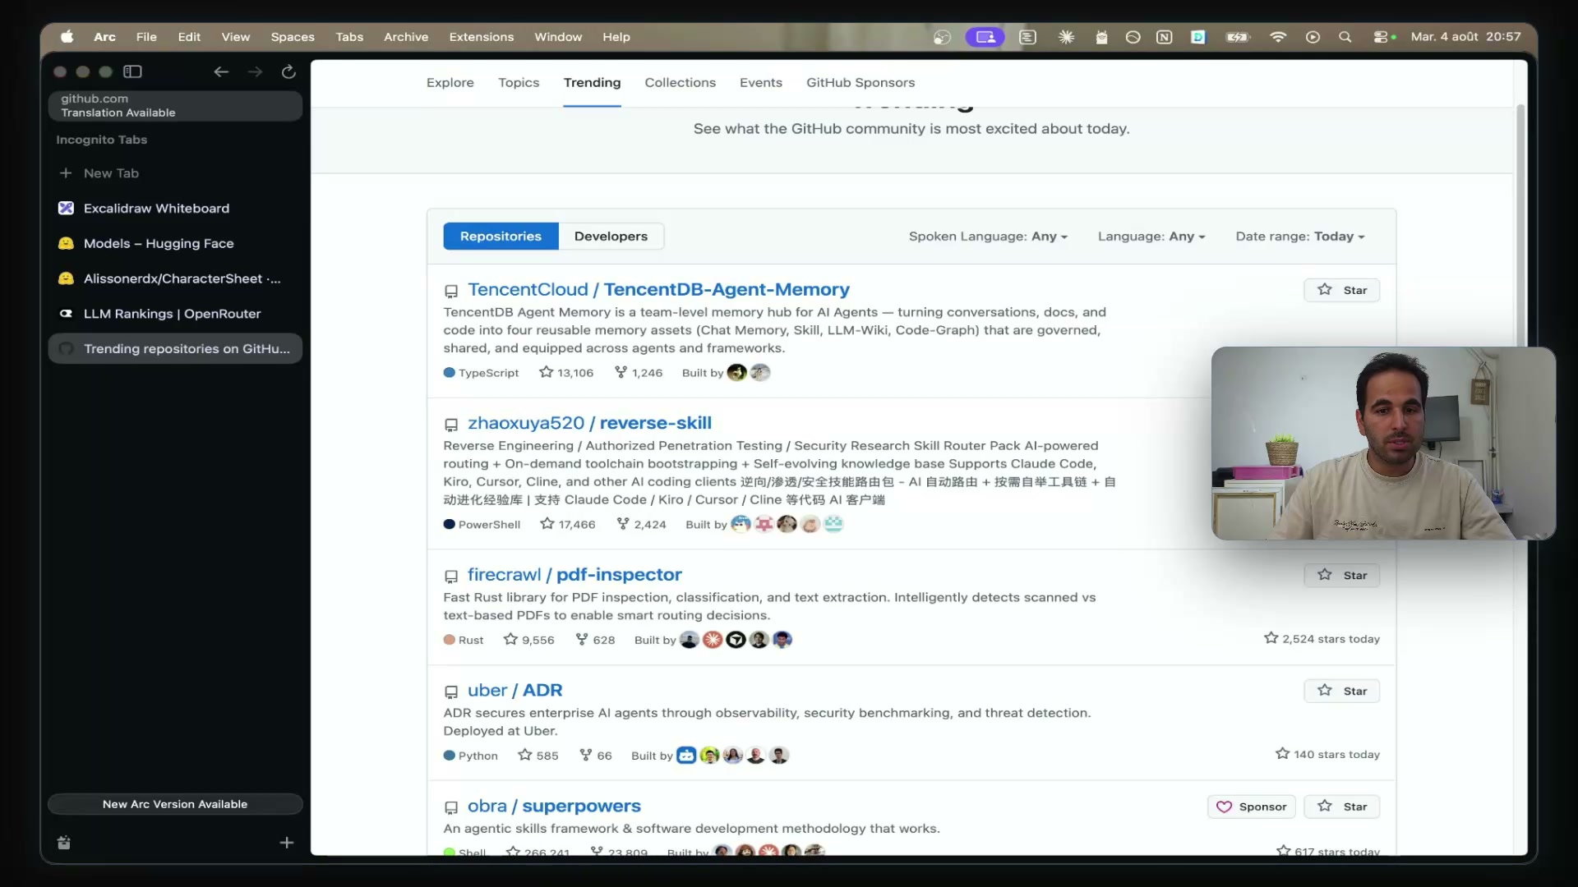This screenshot has height=887, width=1578.
Task: Switch to Alissonerdx/CharacterSheet tab
Action: click(x=175, y=278)
